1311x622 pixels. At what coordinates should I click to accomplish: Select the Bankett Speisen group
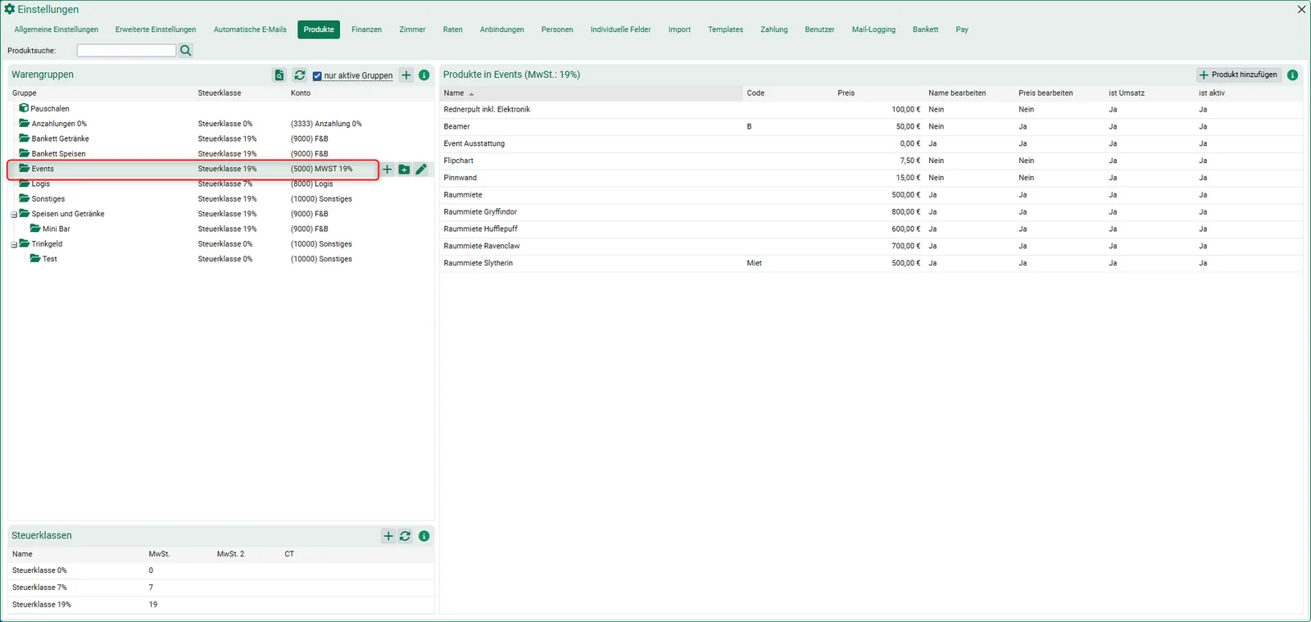click(x=221, y=154)
